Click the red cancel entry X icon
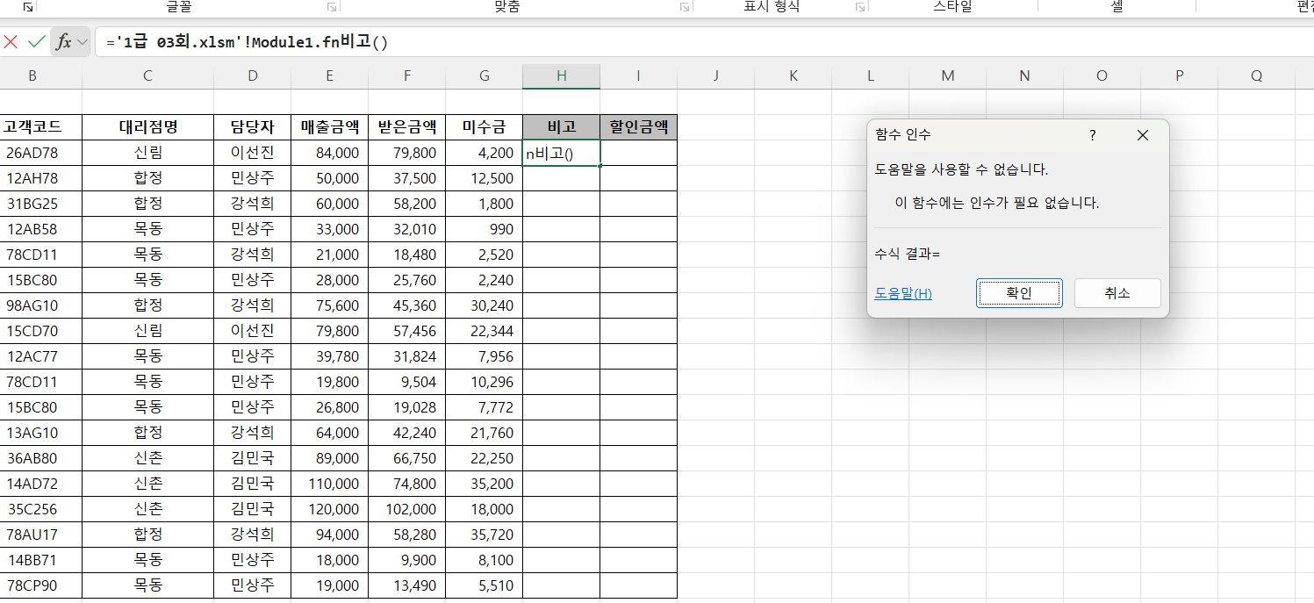This screenshot has width=1314, height=603. [11, 42]
